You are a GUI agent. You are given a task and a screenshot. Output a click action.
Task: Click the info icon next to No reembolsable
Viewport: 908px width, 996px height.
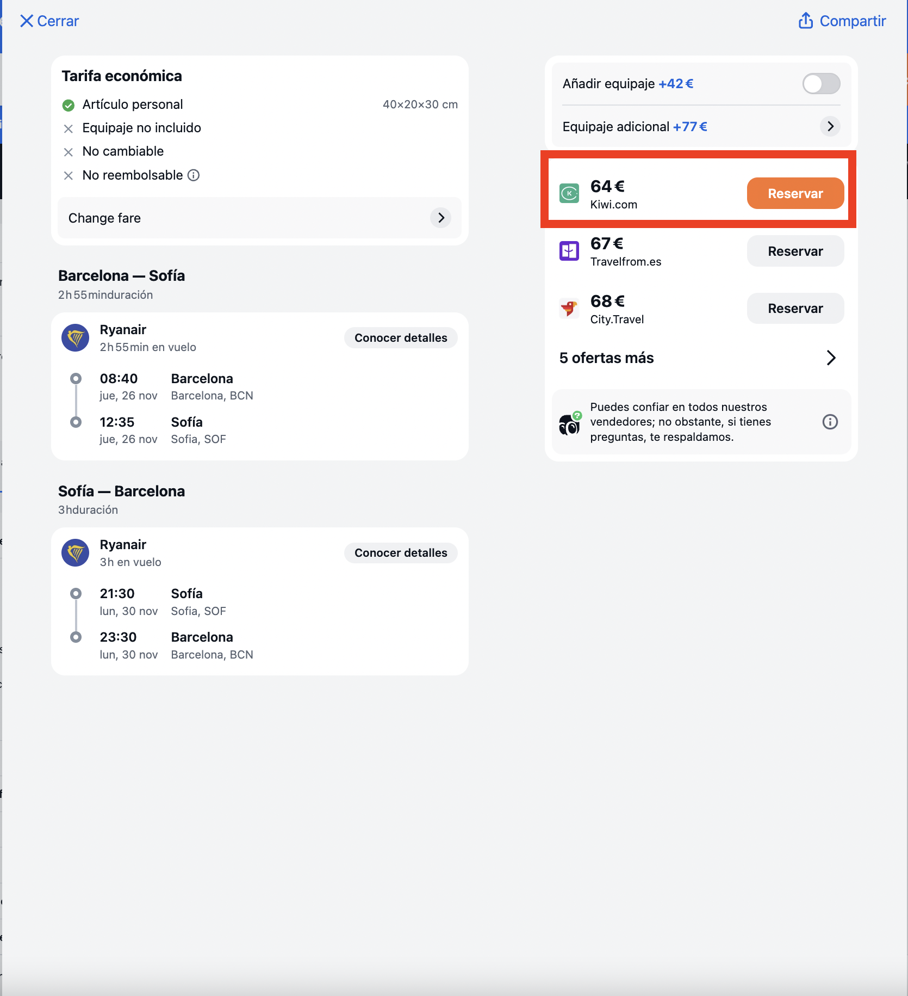pos(194,175)
